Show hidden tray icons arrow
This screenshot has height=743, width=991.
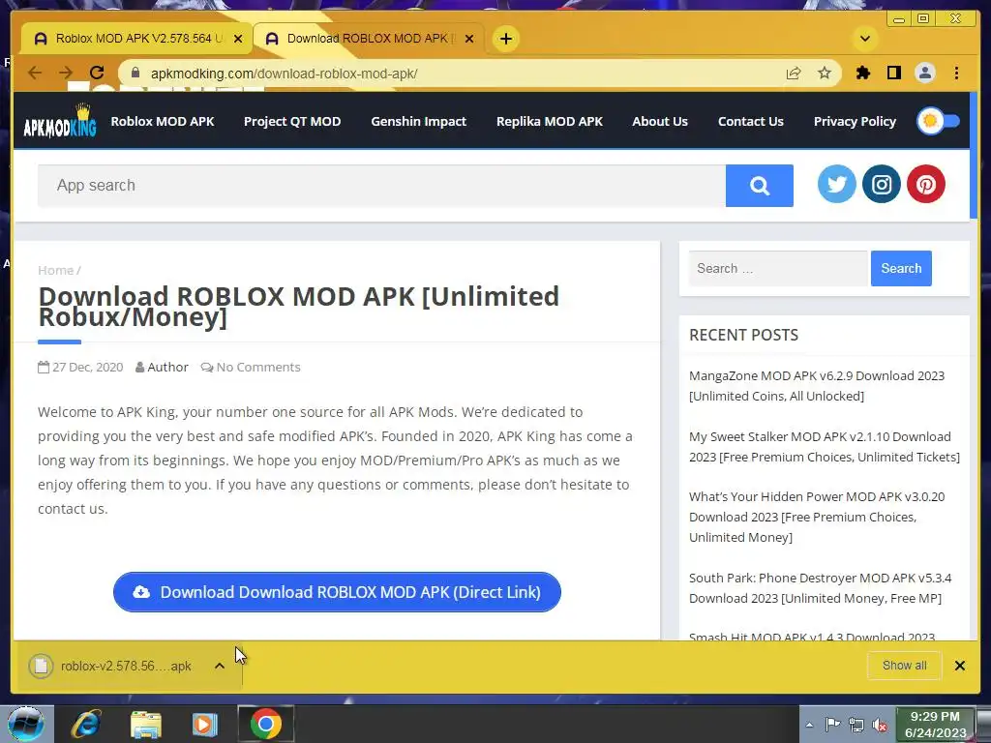pos(810,726)
